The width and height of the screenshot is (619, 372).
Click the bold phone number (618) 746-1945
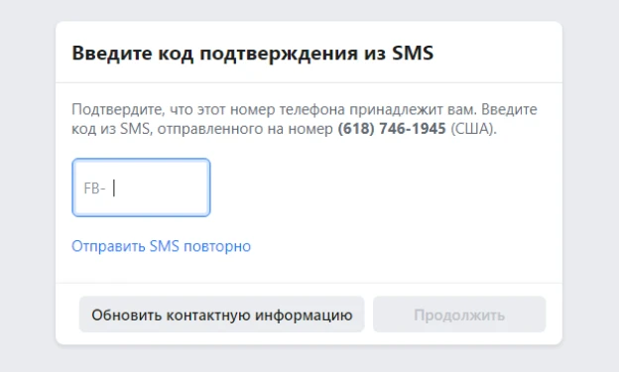click(392, 129)
